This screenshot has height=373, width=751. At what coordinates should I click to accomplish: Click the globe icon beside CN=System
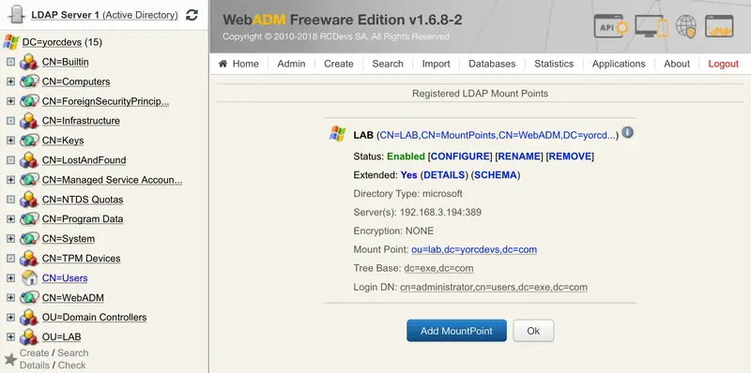pyautogui.click(x=29, y=238)
